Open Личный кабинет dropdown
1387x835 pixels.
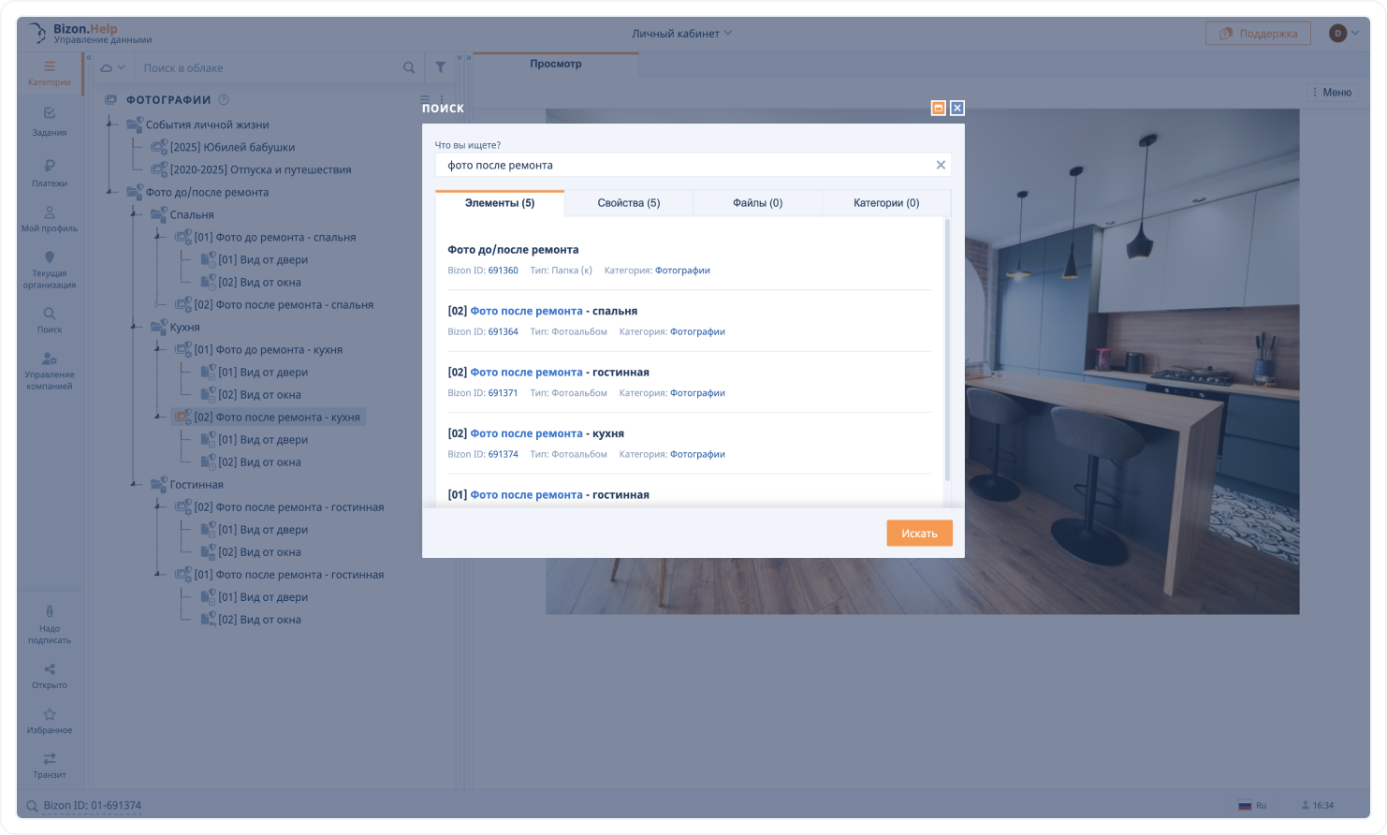point(681,34)
